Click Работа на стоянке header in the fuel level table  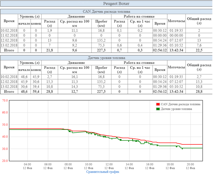(139, 63)
